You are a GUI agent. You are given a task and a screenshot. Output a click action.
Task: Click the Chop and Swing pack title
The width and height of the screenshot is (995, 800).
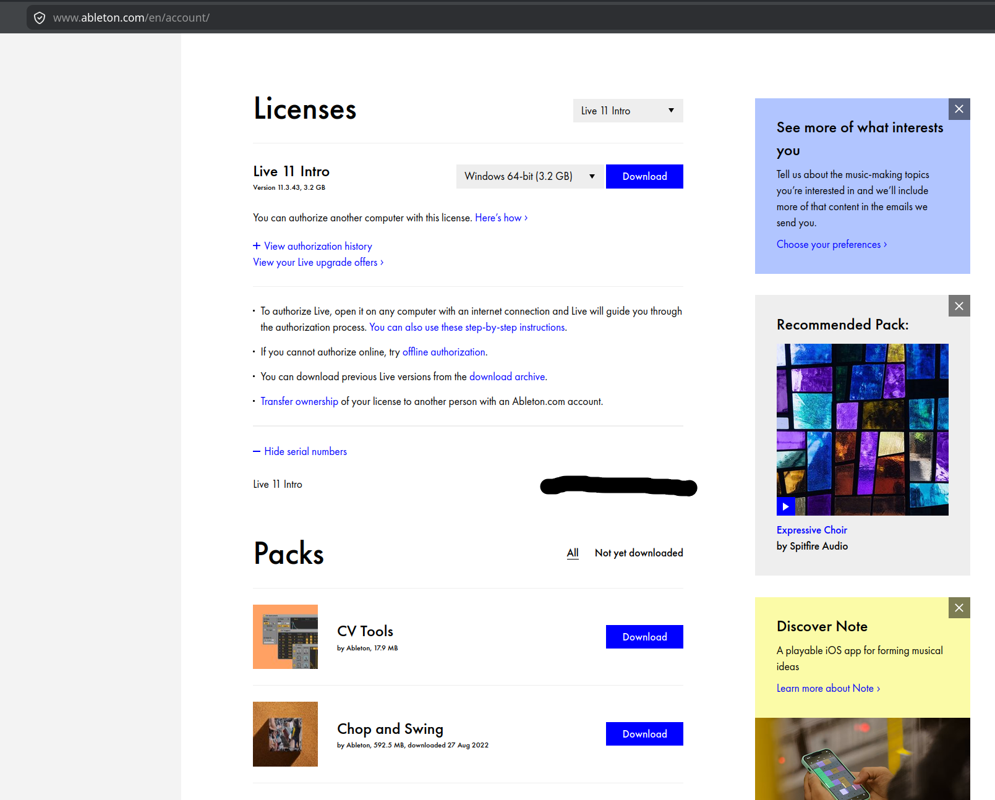coord(390,729)
